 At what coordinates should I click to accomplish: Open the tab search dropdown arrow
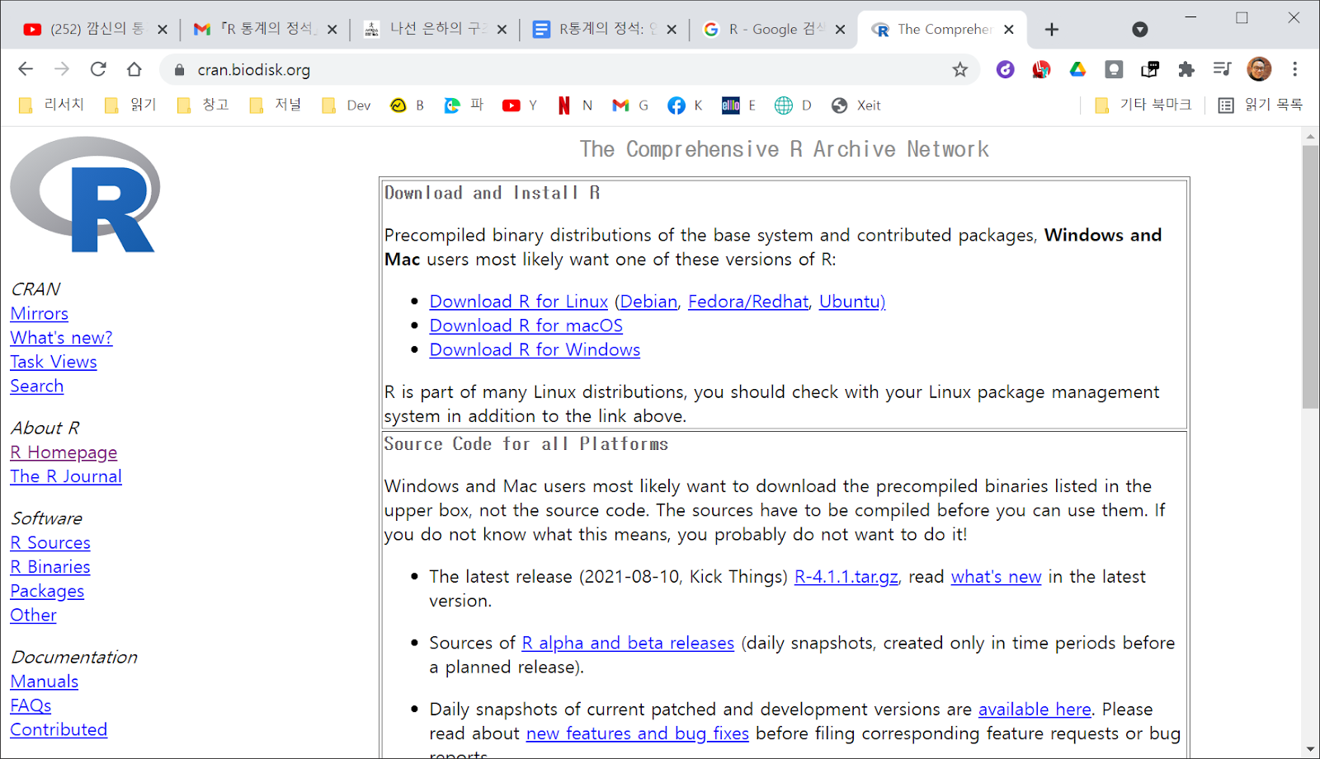(1140, 30)
